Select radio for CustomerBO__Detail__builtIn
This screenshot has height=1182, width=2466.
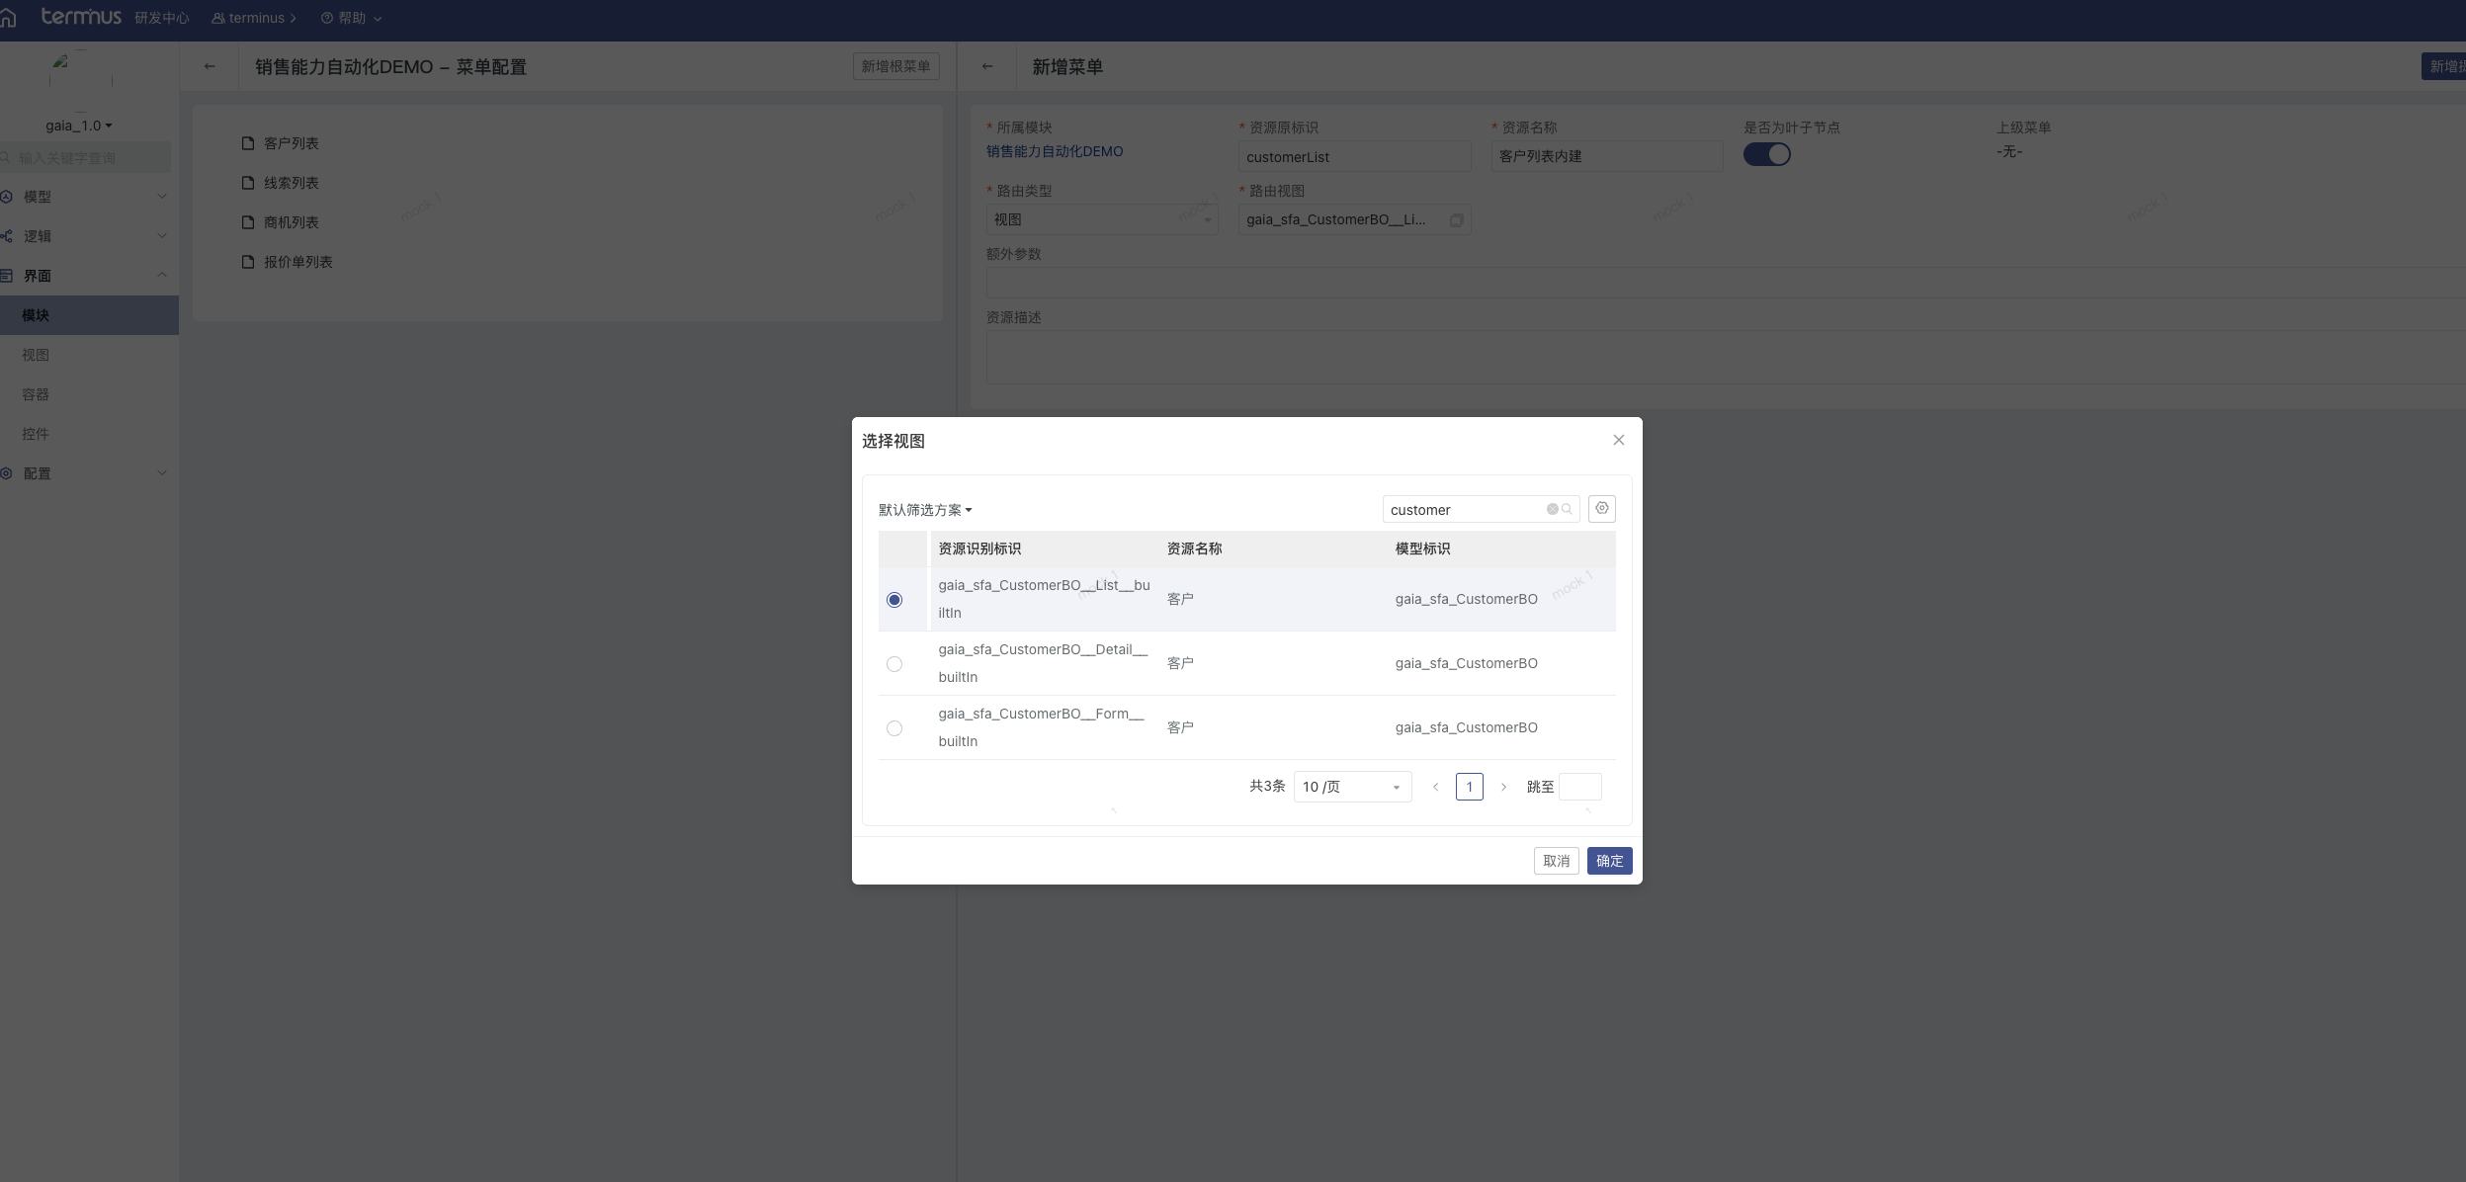(894, 664)
